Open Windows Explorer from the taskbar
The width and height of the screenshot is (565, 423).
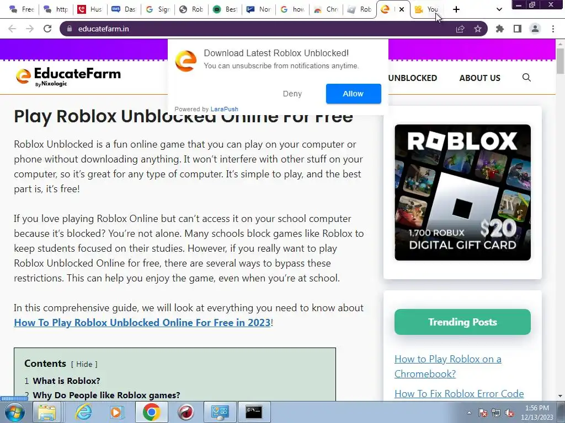tap(47, 412)
